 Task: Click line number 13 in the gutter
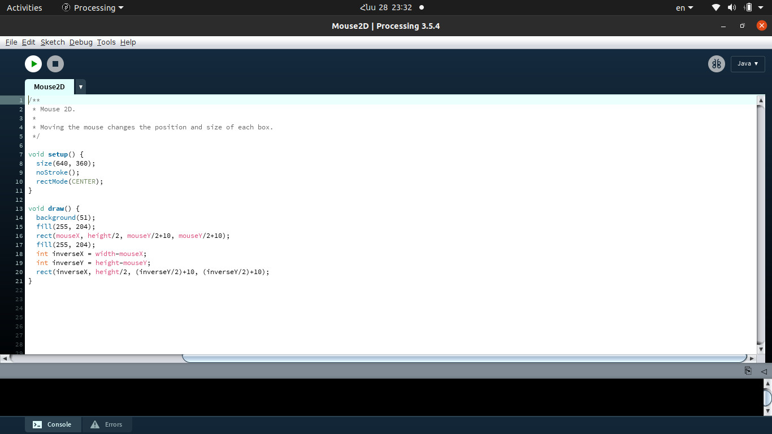(20, 209)
